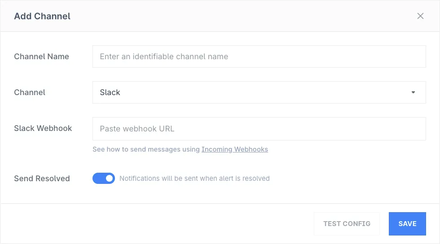Click the "Paste webhook URL" placeholder text
Screen dimensions: 440x244
137,129
